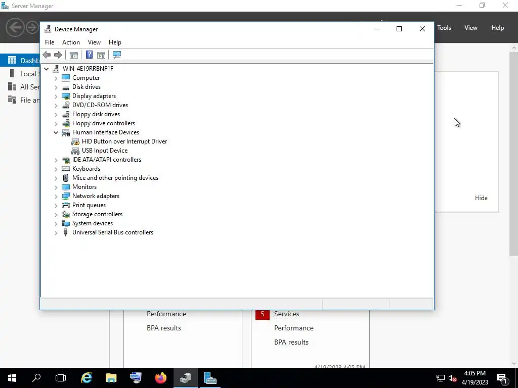Image resolution: width=518 pixels, height=388 pixels.
Task: Click the red 5 badge beside Services
Action: coord(263,314)
